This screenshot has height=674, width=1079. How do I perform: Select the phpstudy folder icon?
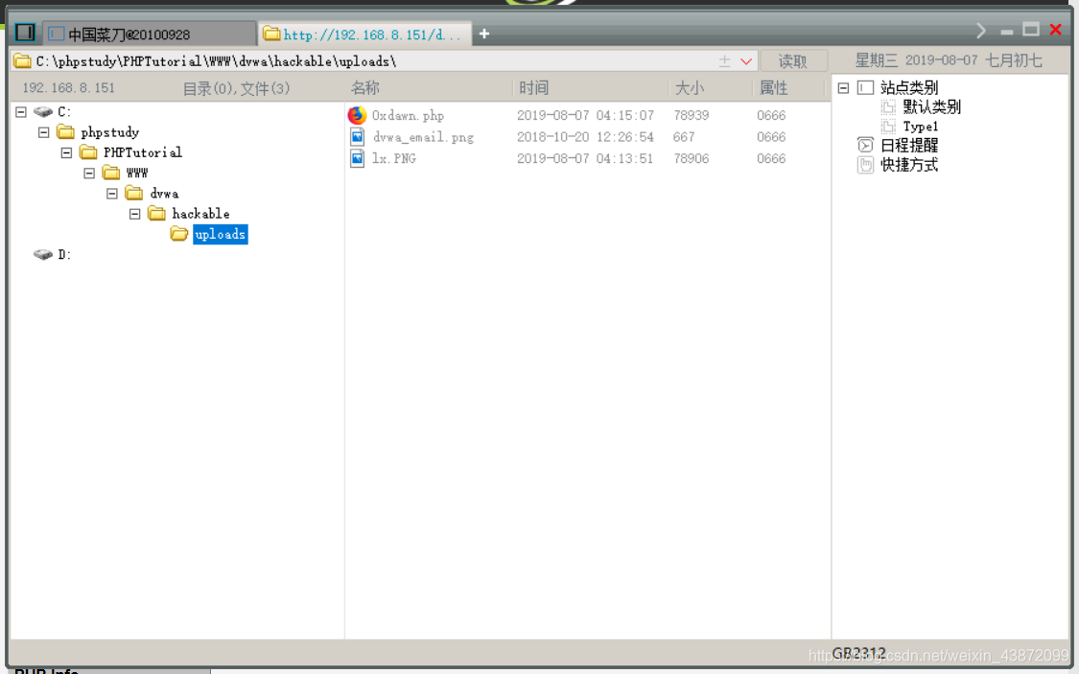[x=66, y=131]
